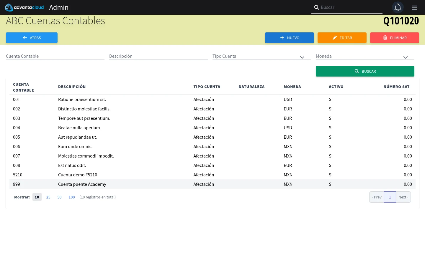Select account row 001
The width and height of the screenshot is (425, 265).
[x=212, y=100]
